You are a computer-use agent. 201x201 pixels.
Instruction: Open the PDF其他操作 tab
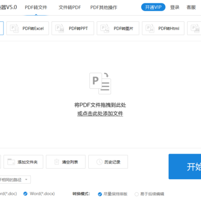pyautogui.click(x=104, y=7)
